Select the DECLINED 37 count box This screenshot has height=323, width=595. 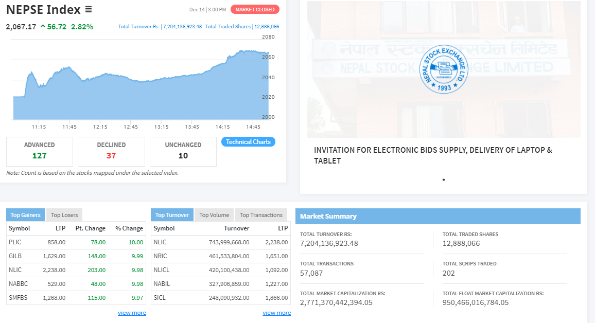[111, 152]
